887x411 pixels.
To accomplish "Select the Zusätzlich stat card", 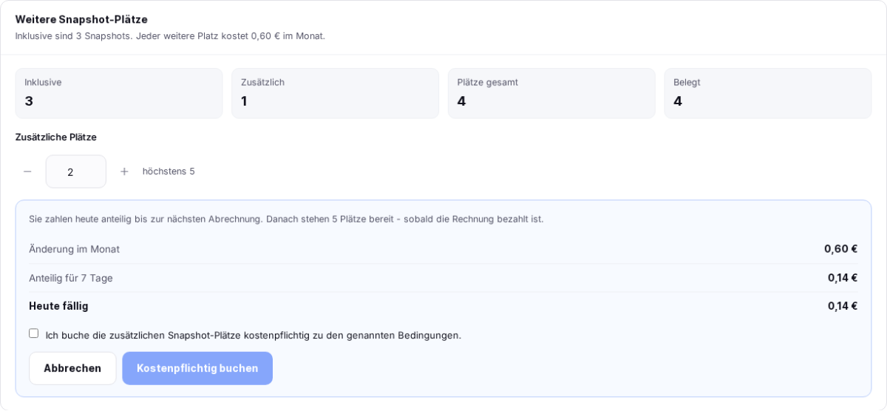I will point(335,93).
